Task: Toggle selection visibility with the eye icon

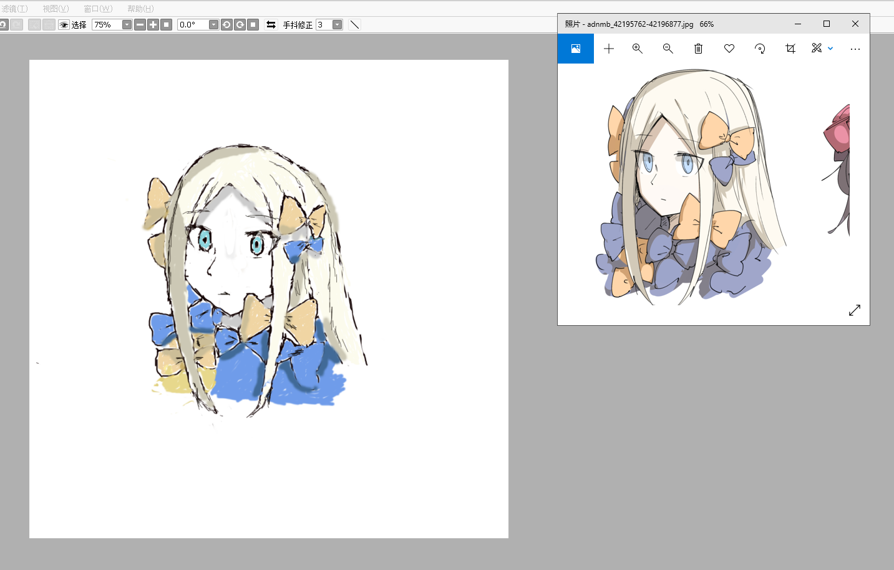Action: pyautogui.click(x=64, y=25)
